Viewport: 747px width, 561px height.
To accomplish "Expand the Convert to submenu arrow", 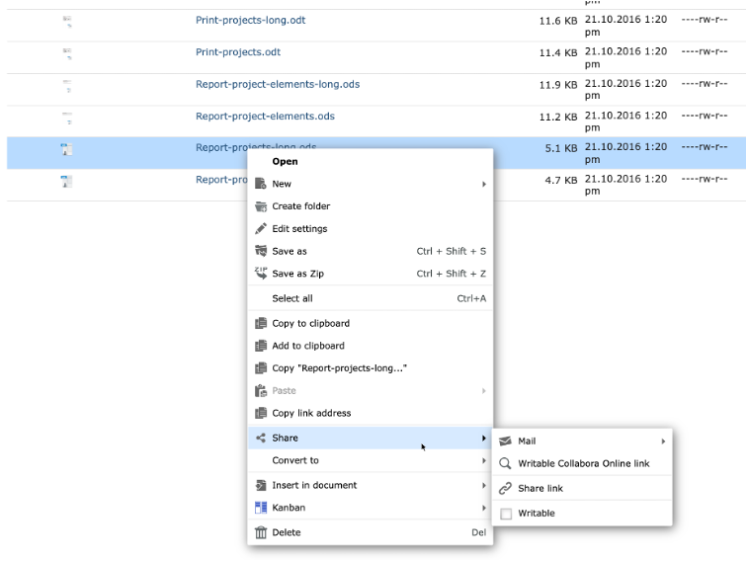I will point(484,460).
